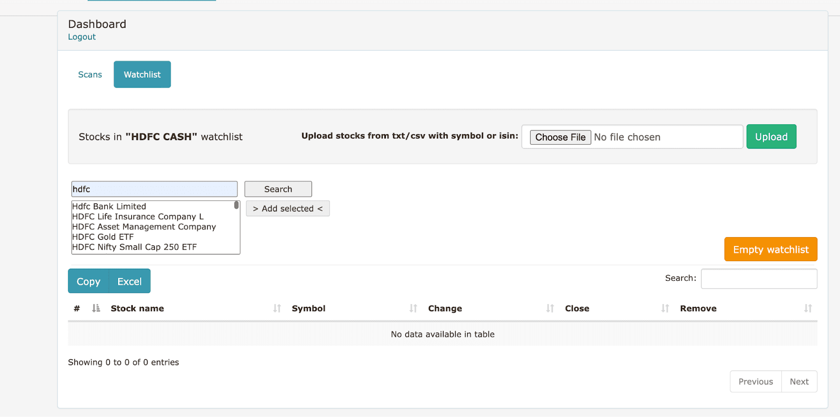840x417 pixels.
Task: Click sort arrows beside Symbol column
Action: point(413,308)
